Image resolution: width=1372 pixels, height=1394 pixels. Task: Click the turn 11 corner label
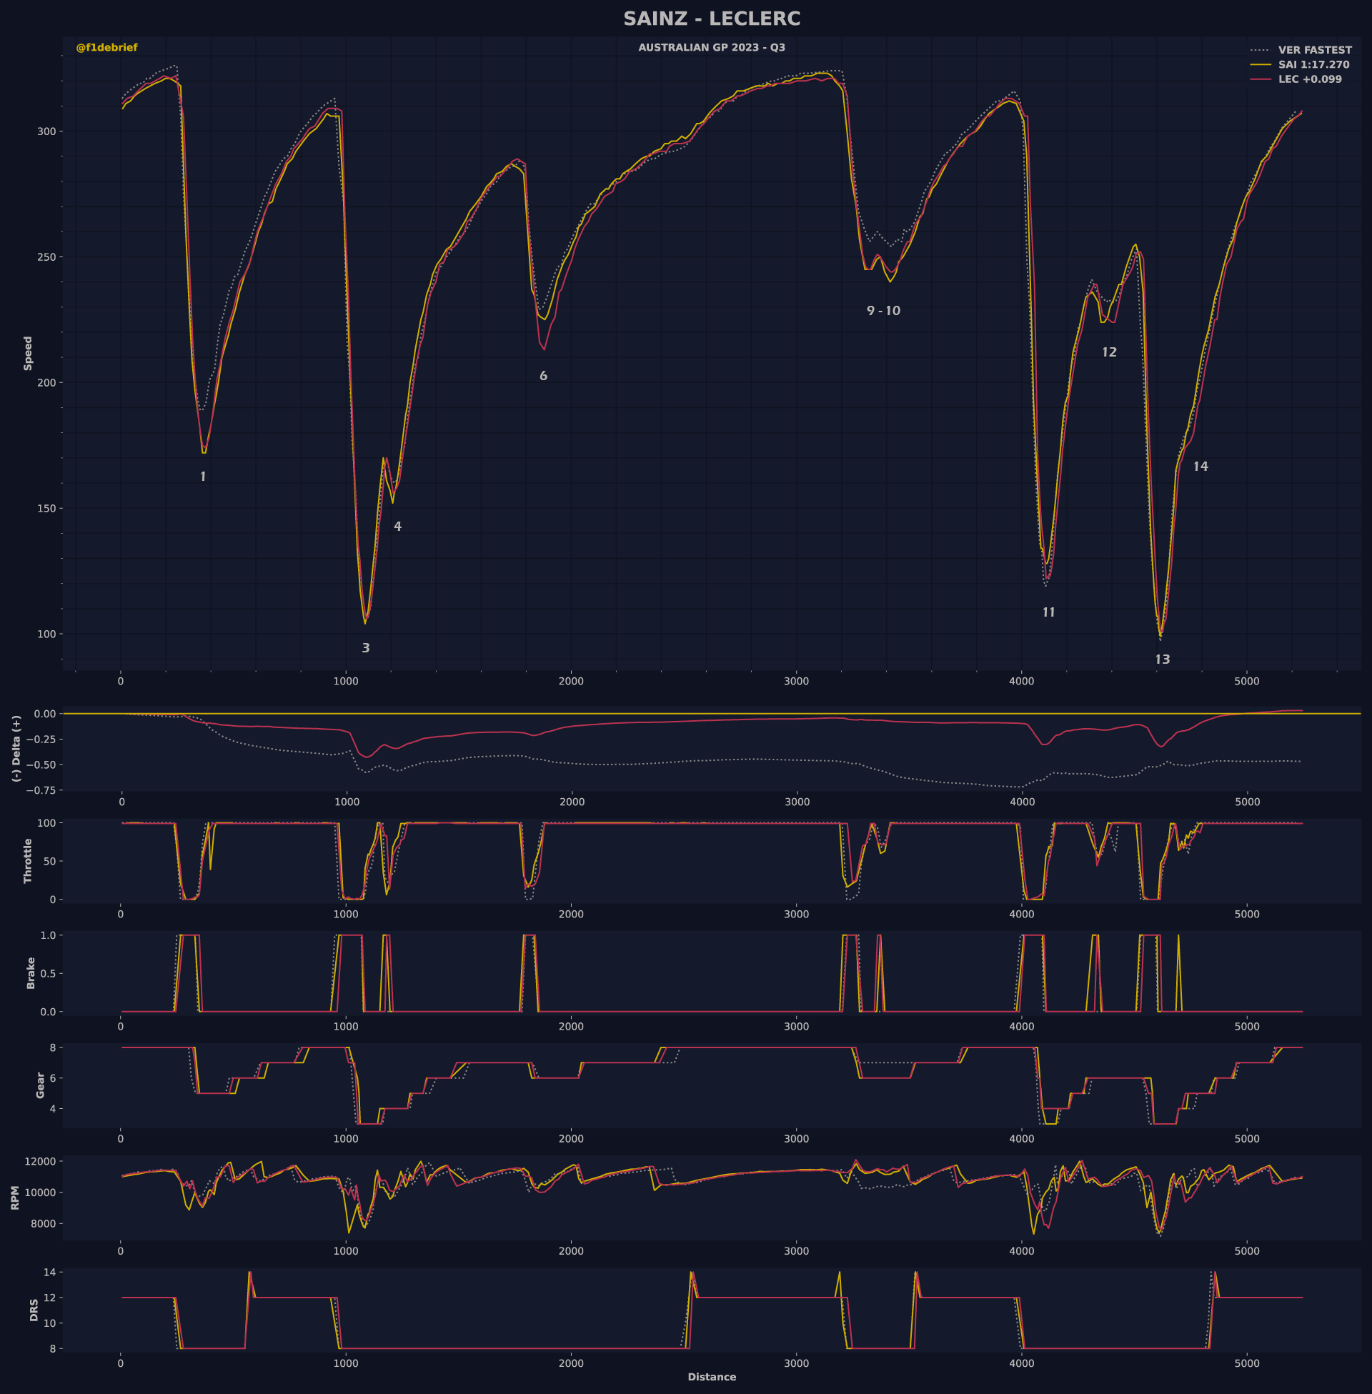pyautogui.click(x=1048, y=612)
